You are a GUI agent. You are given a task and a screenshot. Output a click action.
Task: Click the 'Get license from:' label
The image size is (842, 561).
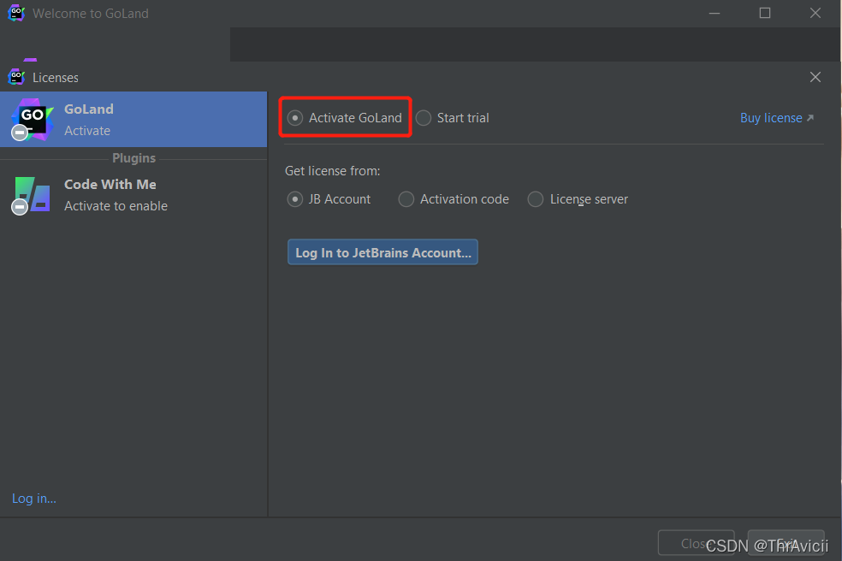click(332, 171)
